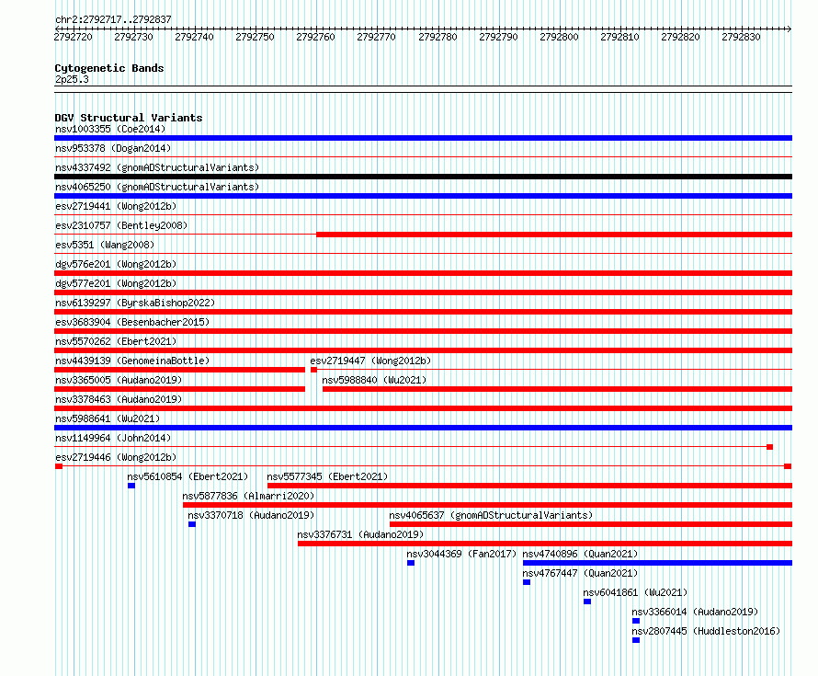This screenshot has width=818, height=676.
Task: Open nsv1149964 (John2014) label
Action: pyautogui.click(x=113, y=438)
